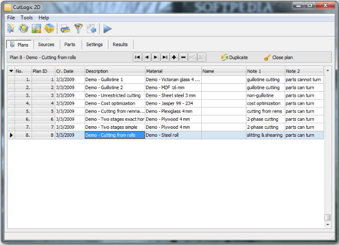Click the row indicator arrow for row 8
Screen dimensions: 339x245
[x=11, y=135]
